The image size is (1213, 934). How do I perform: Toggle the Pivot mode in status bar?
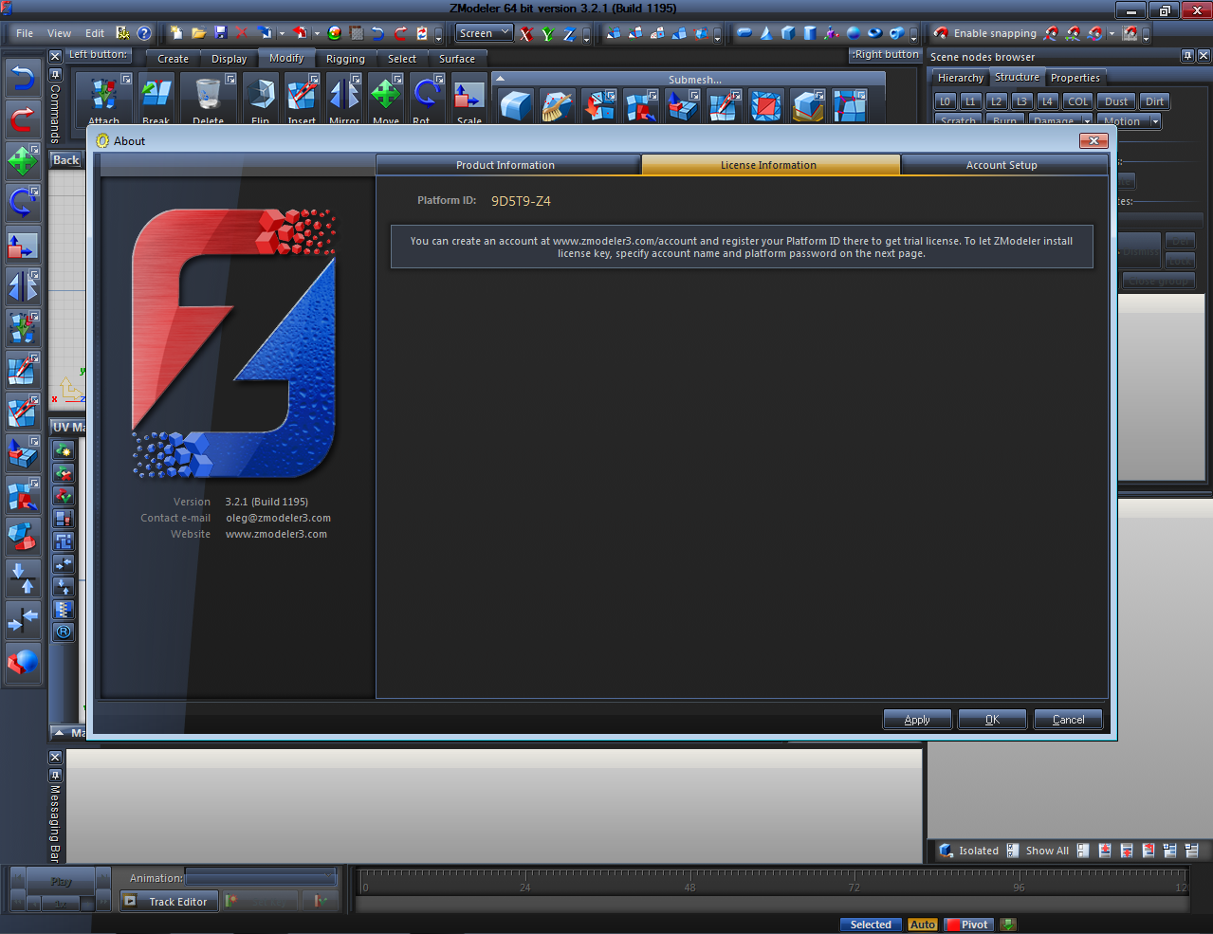coord(968,925)
